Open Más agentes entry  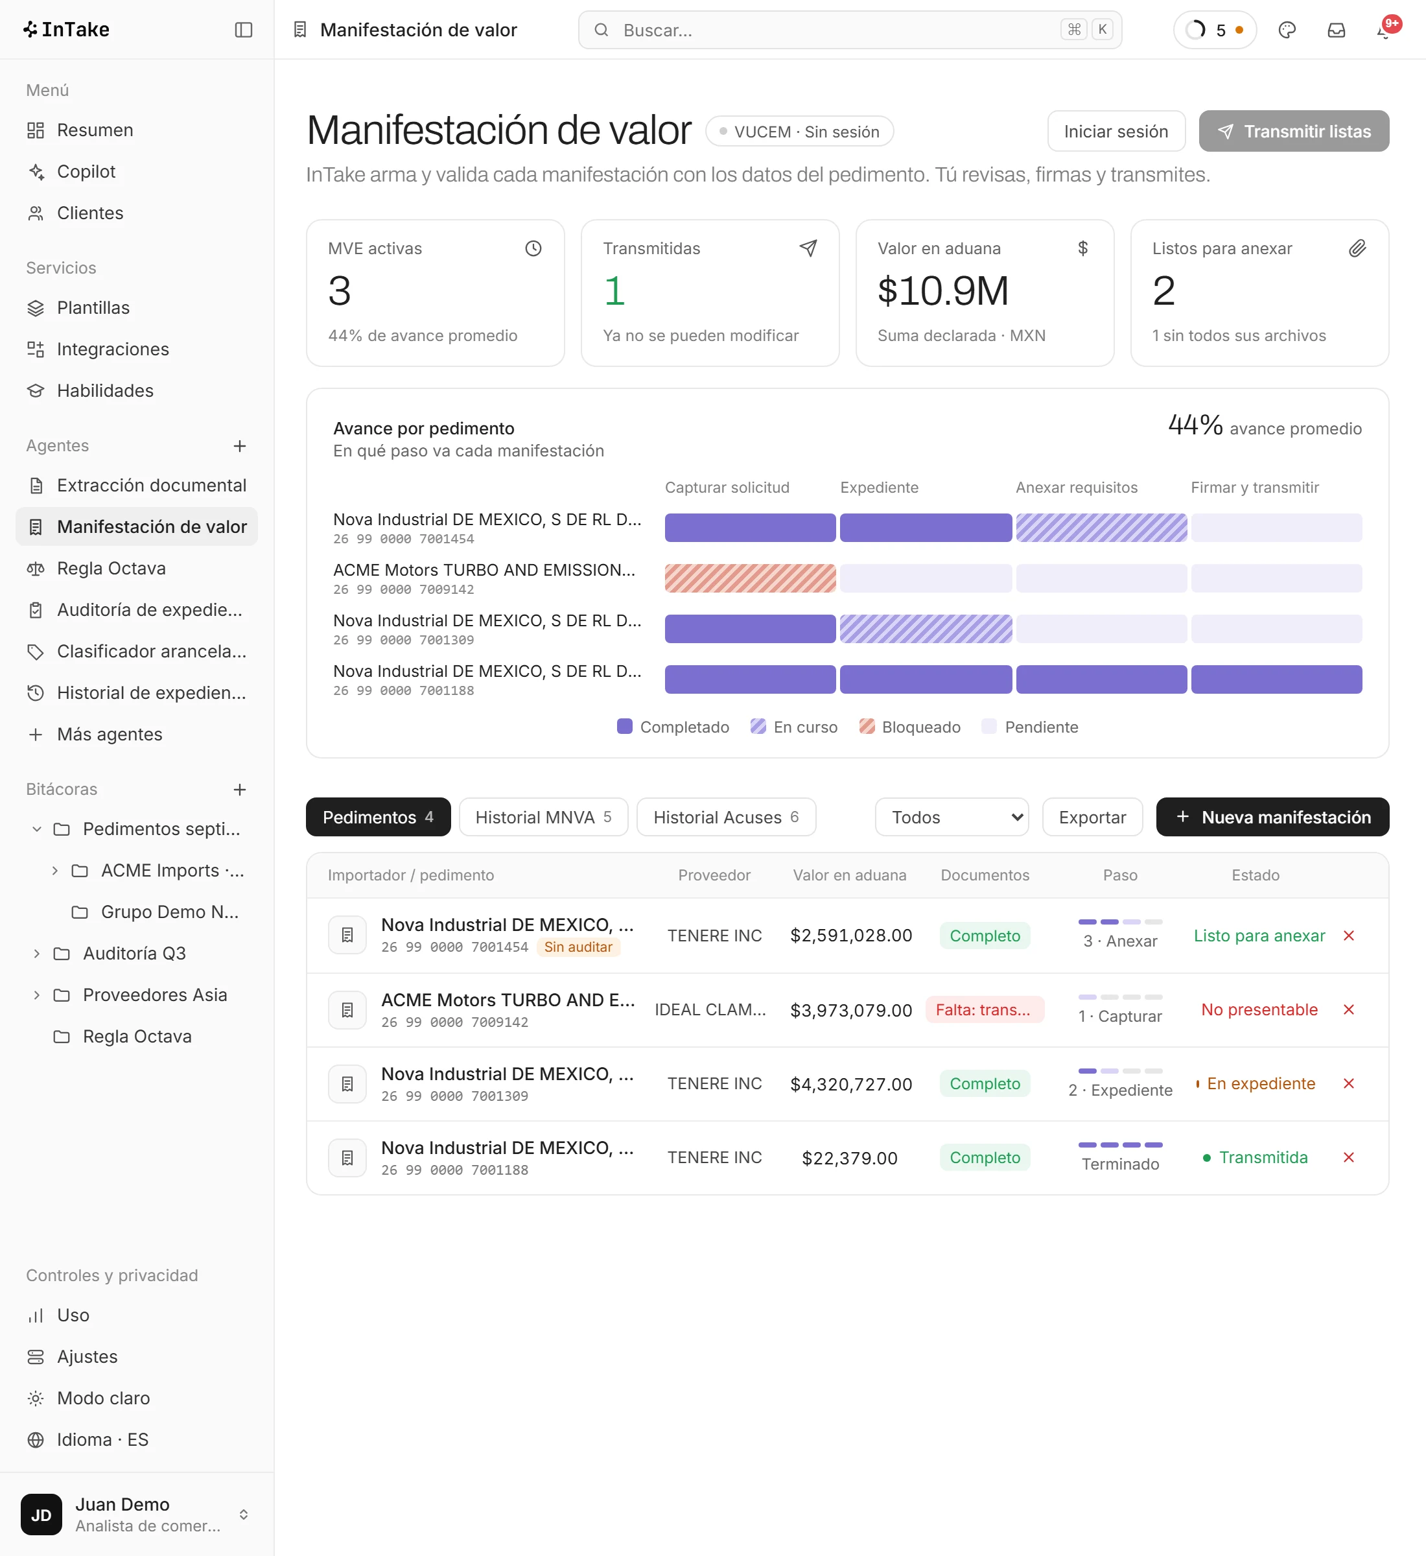pyautogui.click(x=137, y=734)
